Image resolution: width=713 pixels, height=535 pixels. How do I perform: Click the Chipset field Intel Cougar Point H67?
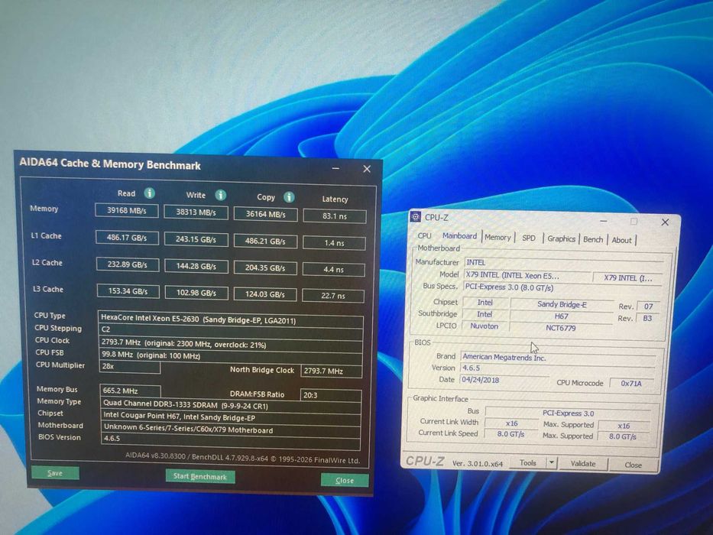point(231,417)
